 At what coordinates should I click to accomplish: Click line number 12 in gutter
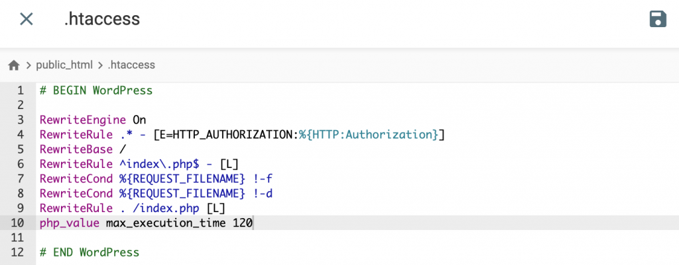click(x=17, y=252)
